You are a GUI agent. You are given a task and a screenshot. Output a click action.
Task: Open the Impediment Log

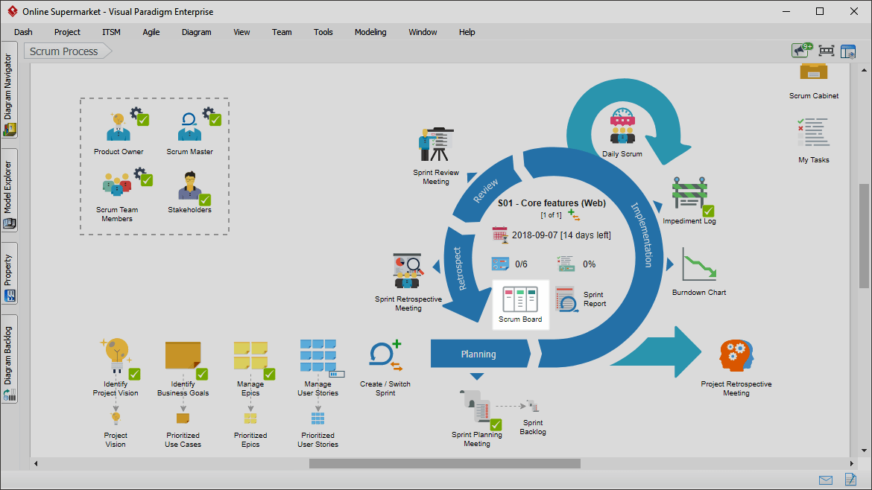[x=689, y=195]
